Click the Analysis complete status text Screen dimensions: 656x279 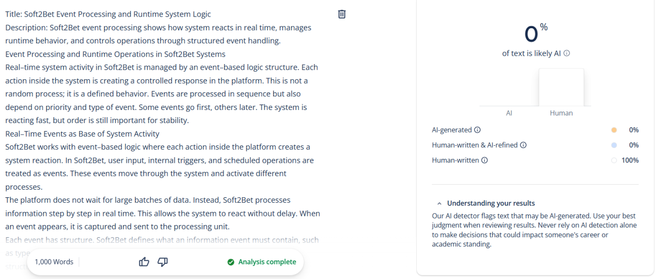pos(267,262)
